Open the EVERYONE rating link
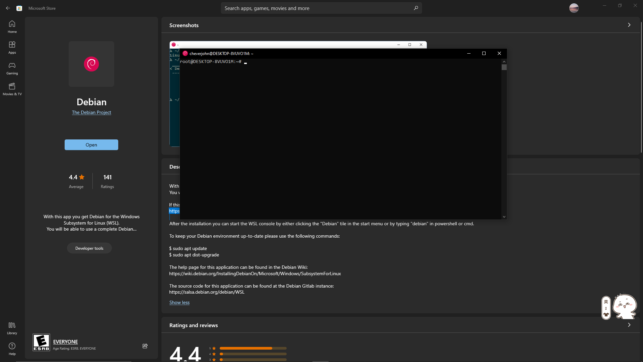The width and height of the screenshot is (643, 362). (65, 342)
